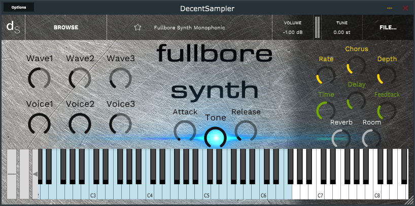Favorite the preset with the star icon
This screenshot has width=415, height=206.
click(x=137, y=27)
